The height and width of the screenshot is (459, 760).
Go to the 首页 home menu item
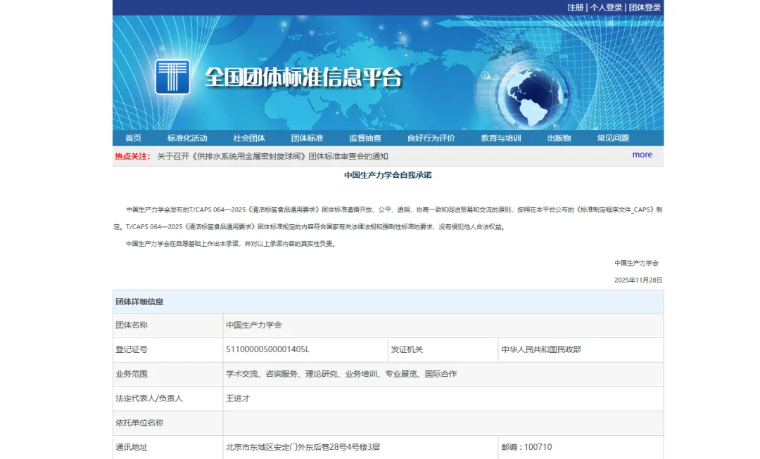pos(133,138)
